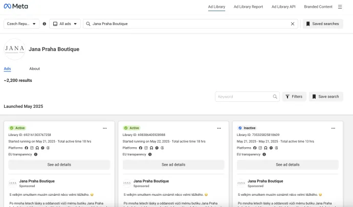Viewport: 353px width, 207px height.
Task: Click Messenger platform icon on ad 698386405928988
Action: pyautogui.click(x=157, y=148)
